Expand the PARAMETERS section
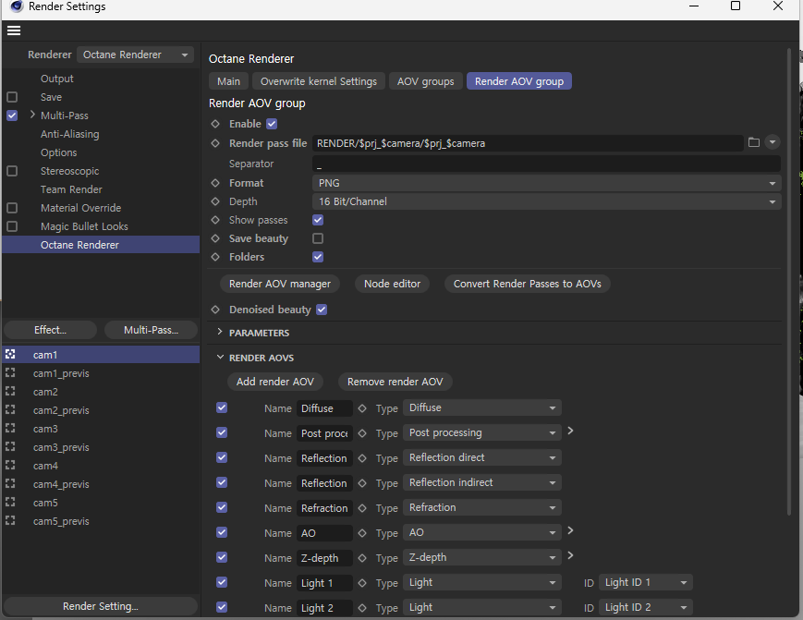This screenshot has width=803, height=620. [x=220, y=332]
